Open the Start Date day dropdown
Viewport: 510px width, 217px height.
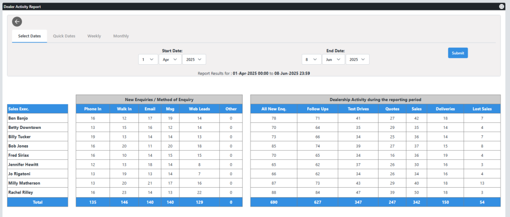(147, 60)
